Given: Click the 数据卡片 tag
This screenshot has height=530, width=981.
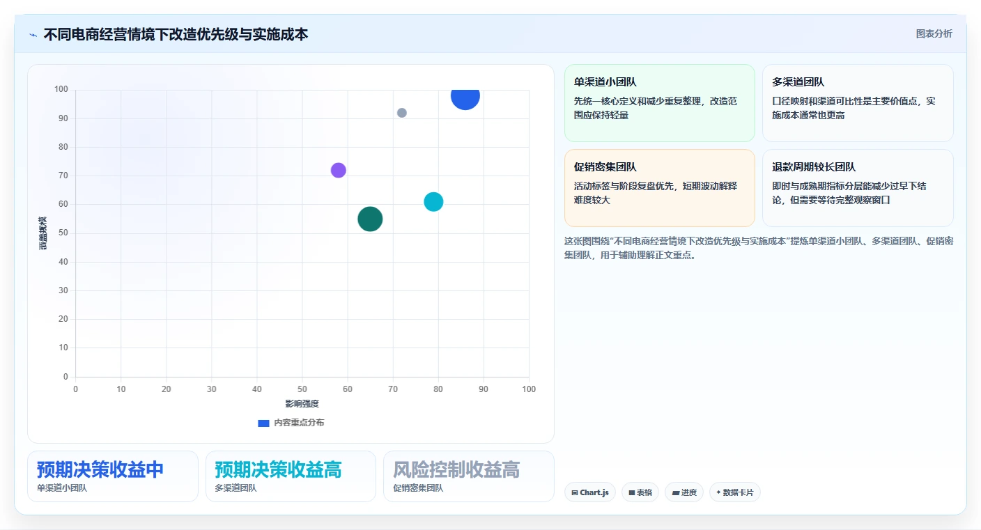Looking at the screenshot, I should 734,492.
